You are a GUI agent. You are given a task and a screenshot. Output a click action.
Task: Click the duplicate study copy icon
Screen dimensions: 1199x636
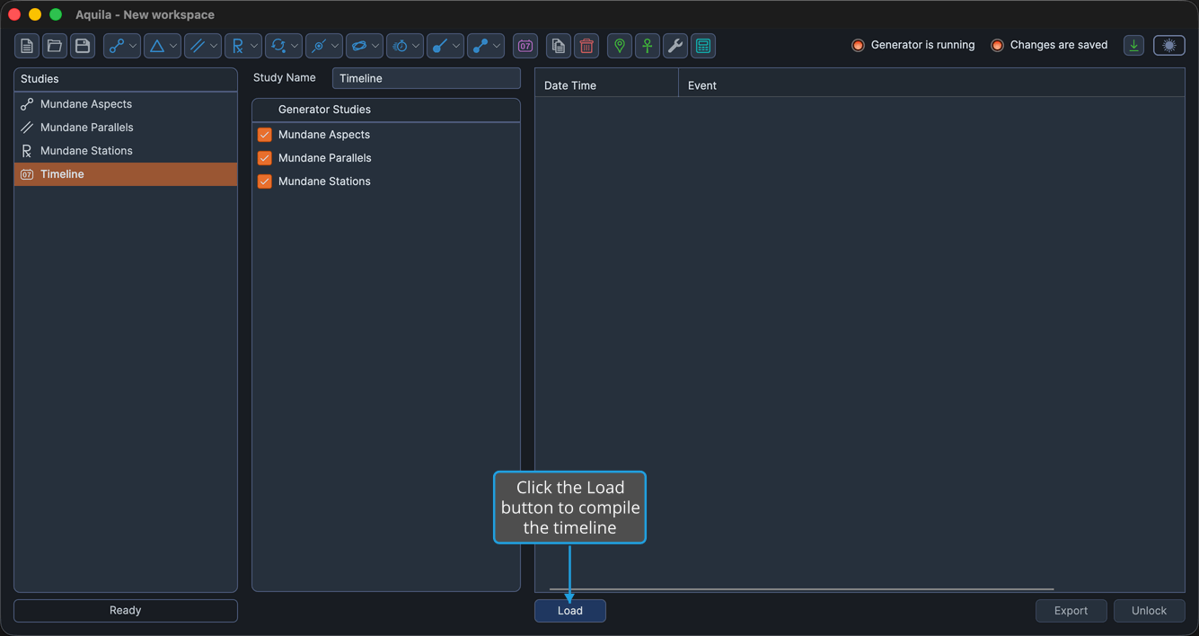tap(559, 46)
